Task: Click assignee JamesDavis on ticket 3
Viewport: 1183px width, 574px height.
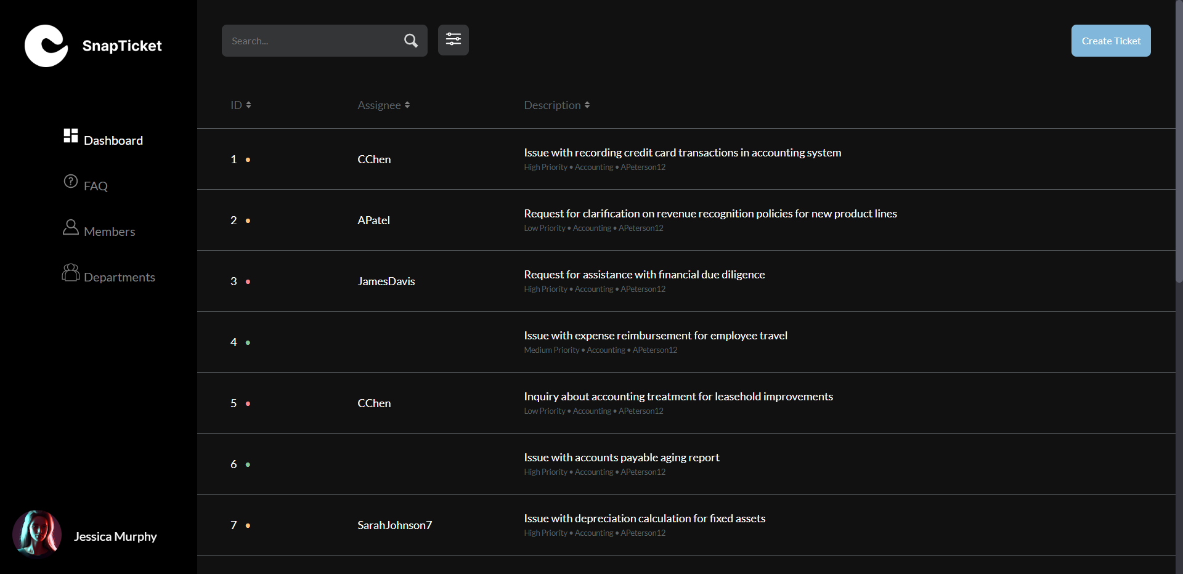Action: click(386, 281)
